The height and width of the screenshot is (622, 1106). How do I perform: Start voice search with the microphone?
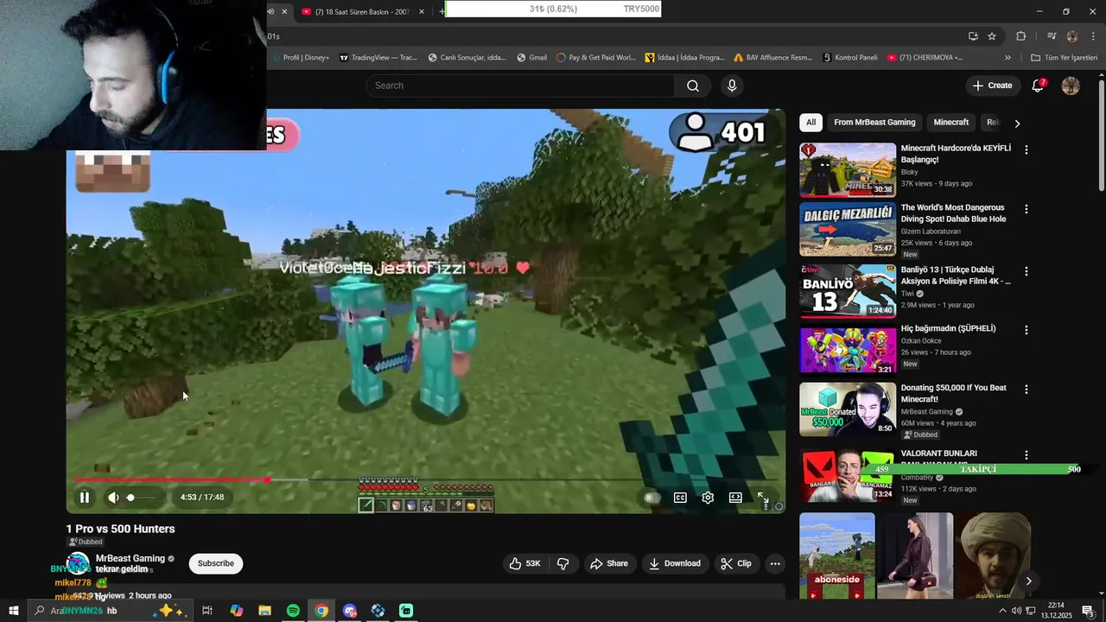click(732, 86)
